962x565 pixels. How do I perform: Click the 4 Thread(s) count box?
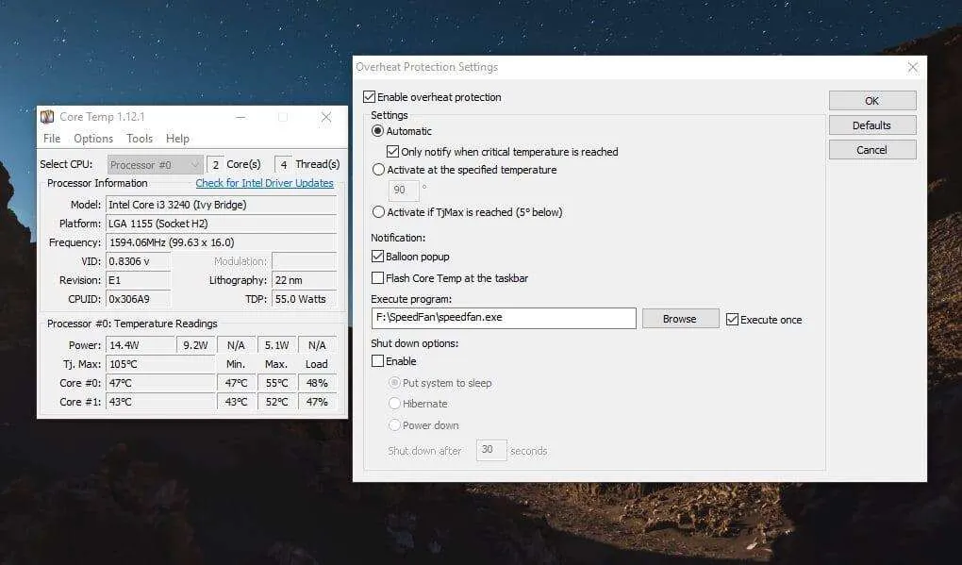pos(284,164)
